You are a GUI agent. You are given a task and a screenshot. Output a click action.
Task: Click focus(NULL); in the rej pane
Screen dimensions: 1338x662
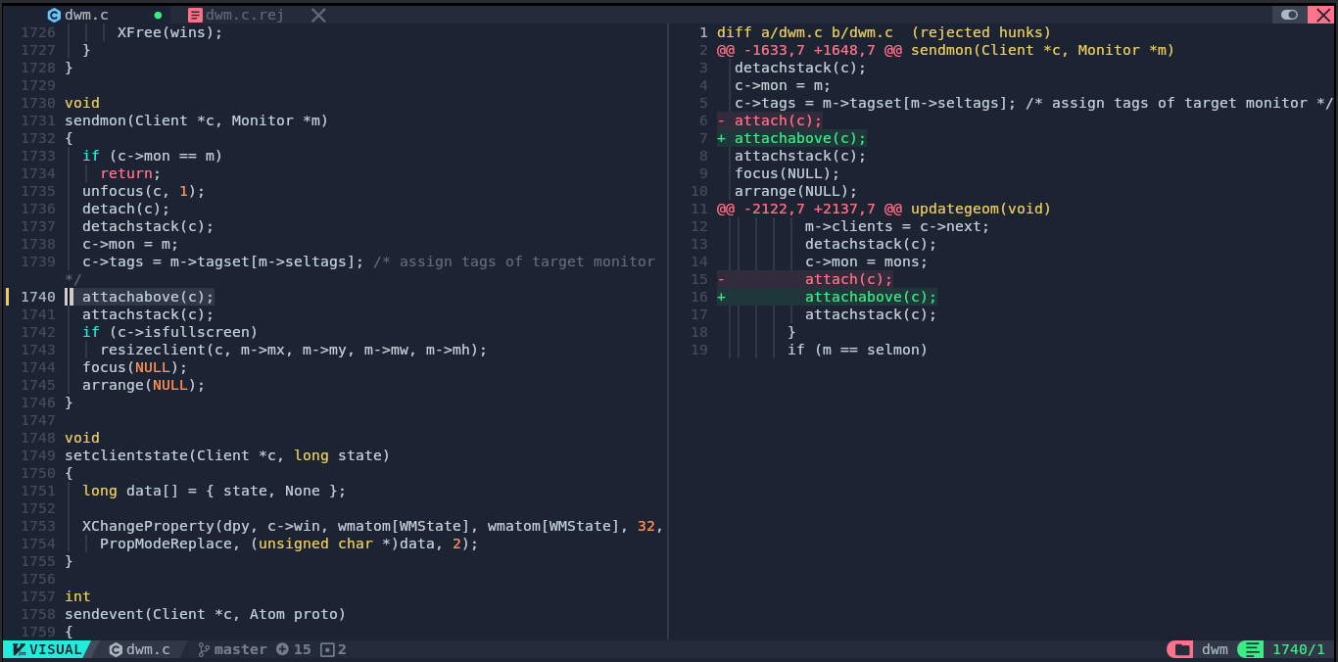pos(787,173)
